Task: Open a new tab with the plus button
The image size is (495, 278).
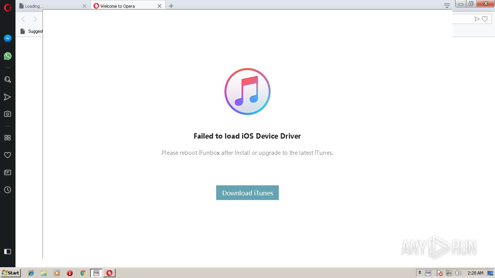Action: (171, 6)
